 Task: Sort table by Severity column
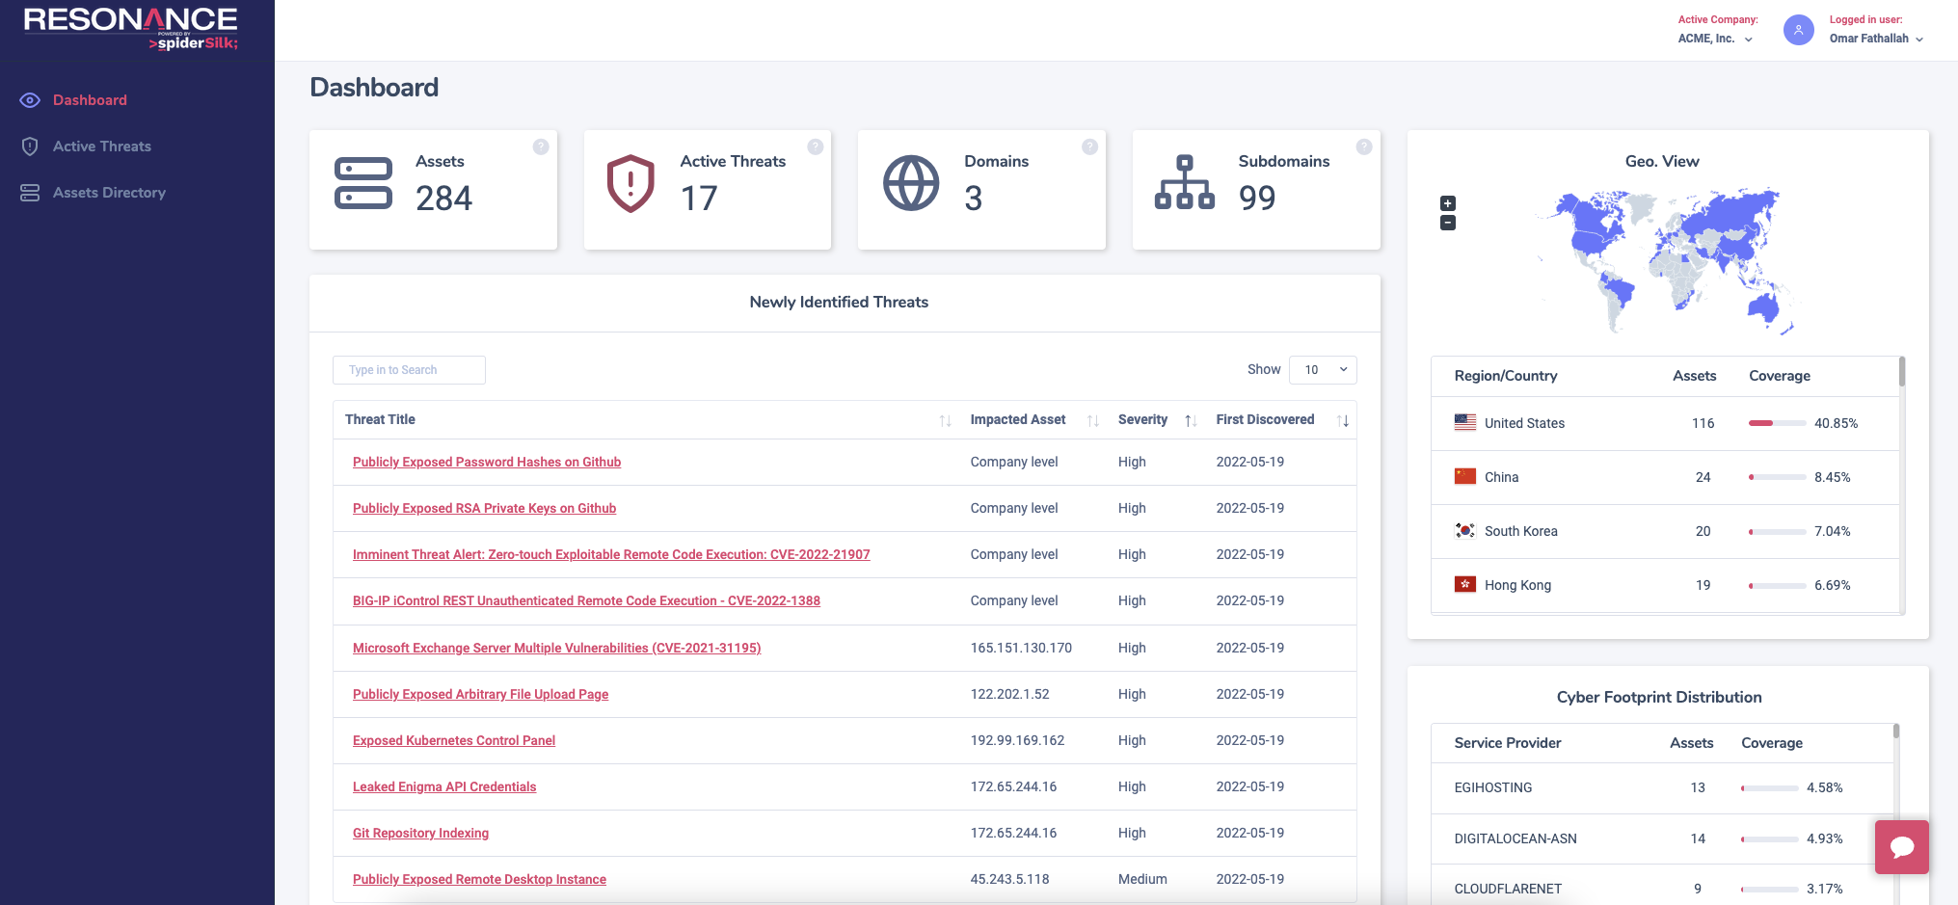click(x=1191, y=420)
